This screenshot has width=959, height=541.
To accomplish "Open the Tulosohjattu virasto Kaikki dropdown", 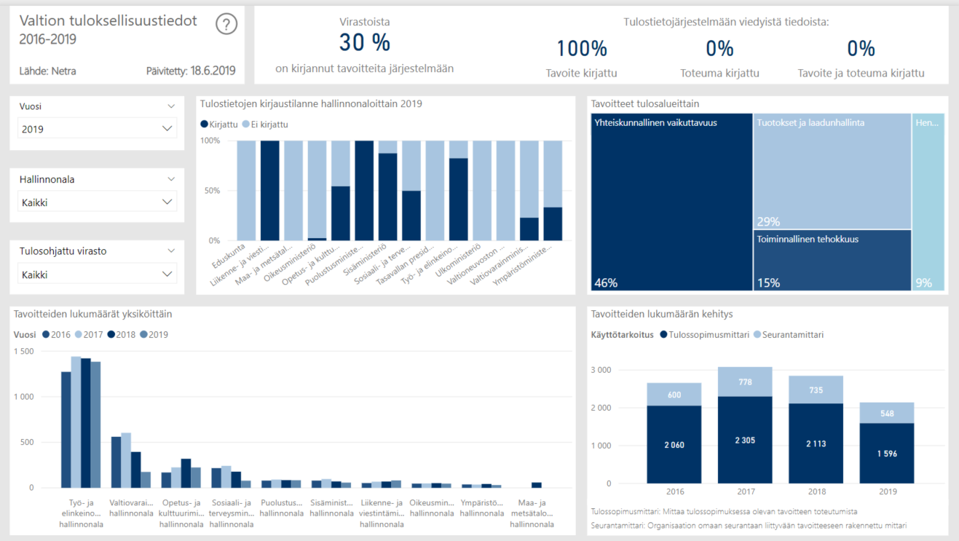I will pos(97,275).
